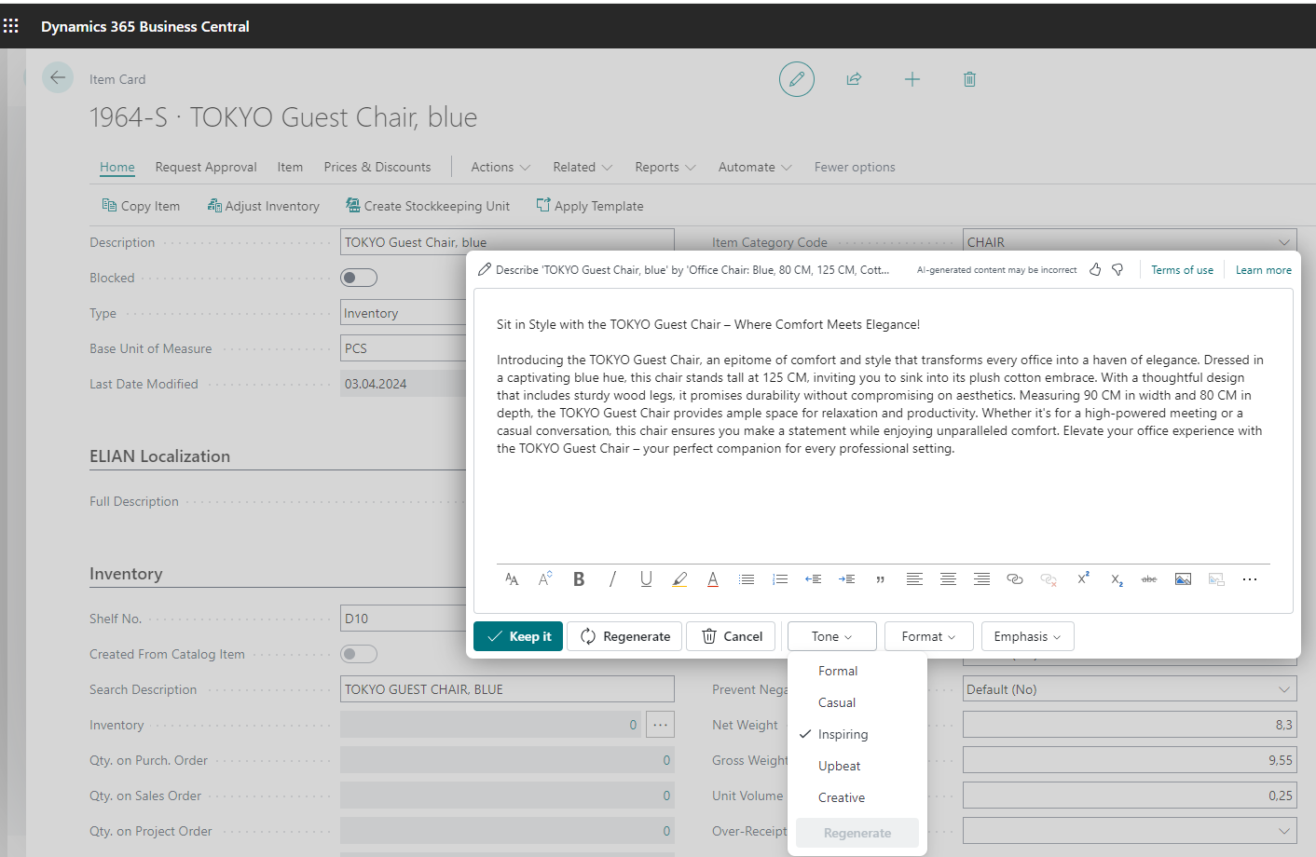Align text right
Viewport: 1316px width, 857px height.
point(981,579)
